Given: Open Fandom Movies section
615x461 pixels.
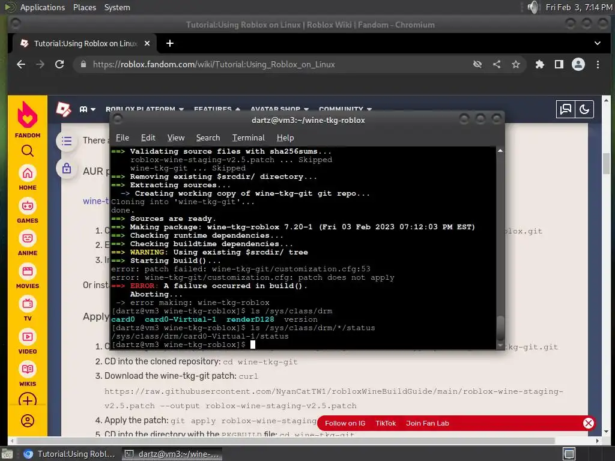Looking at the screenshot, I should coord(28,276).
